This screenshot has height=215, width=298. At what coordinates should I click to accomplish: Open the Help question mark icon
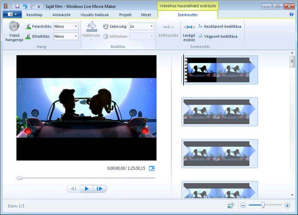(x=292, y=14)
